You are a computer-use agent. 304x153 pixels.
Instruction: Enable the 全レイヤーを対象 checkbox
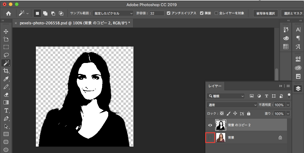[216, 13]
